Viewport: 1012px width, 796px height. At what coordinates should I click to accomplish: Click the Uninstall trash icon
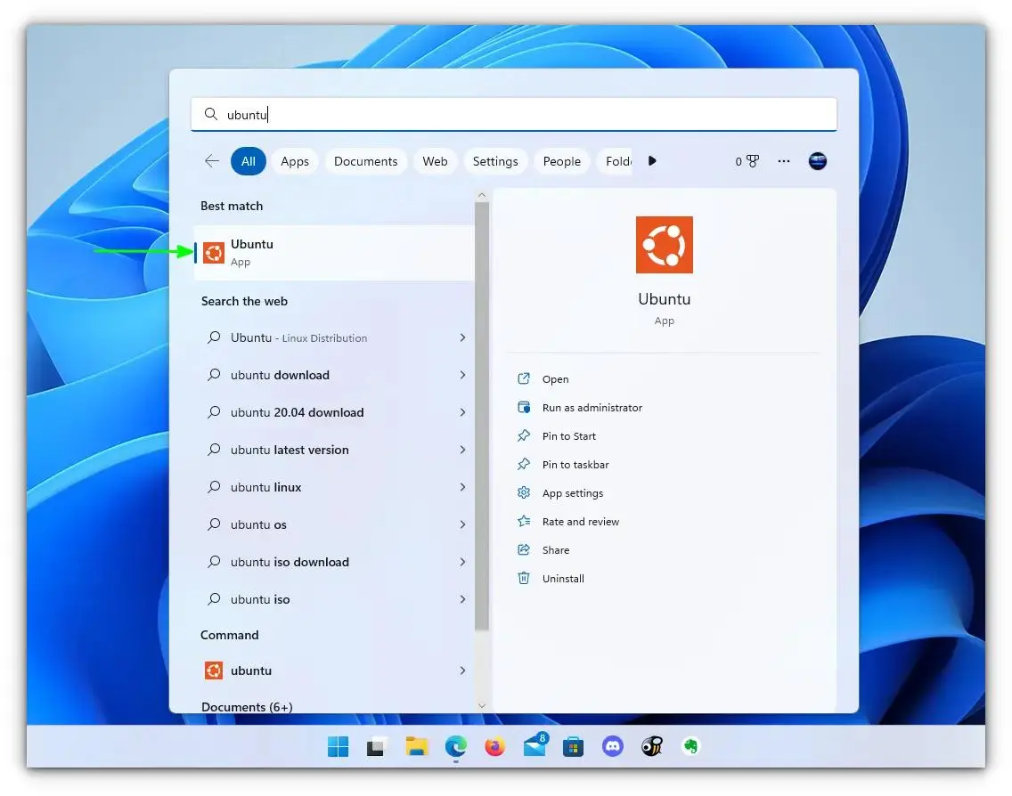pos(524,578)
